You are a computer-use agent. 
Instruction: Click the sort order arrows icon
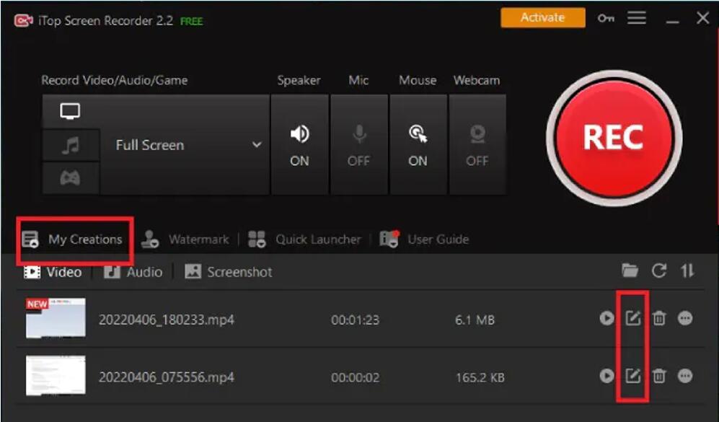point(687,271)
